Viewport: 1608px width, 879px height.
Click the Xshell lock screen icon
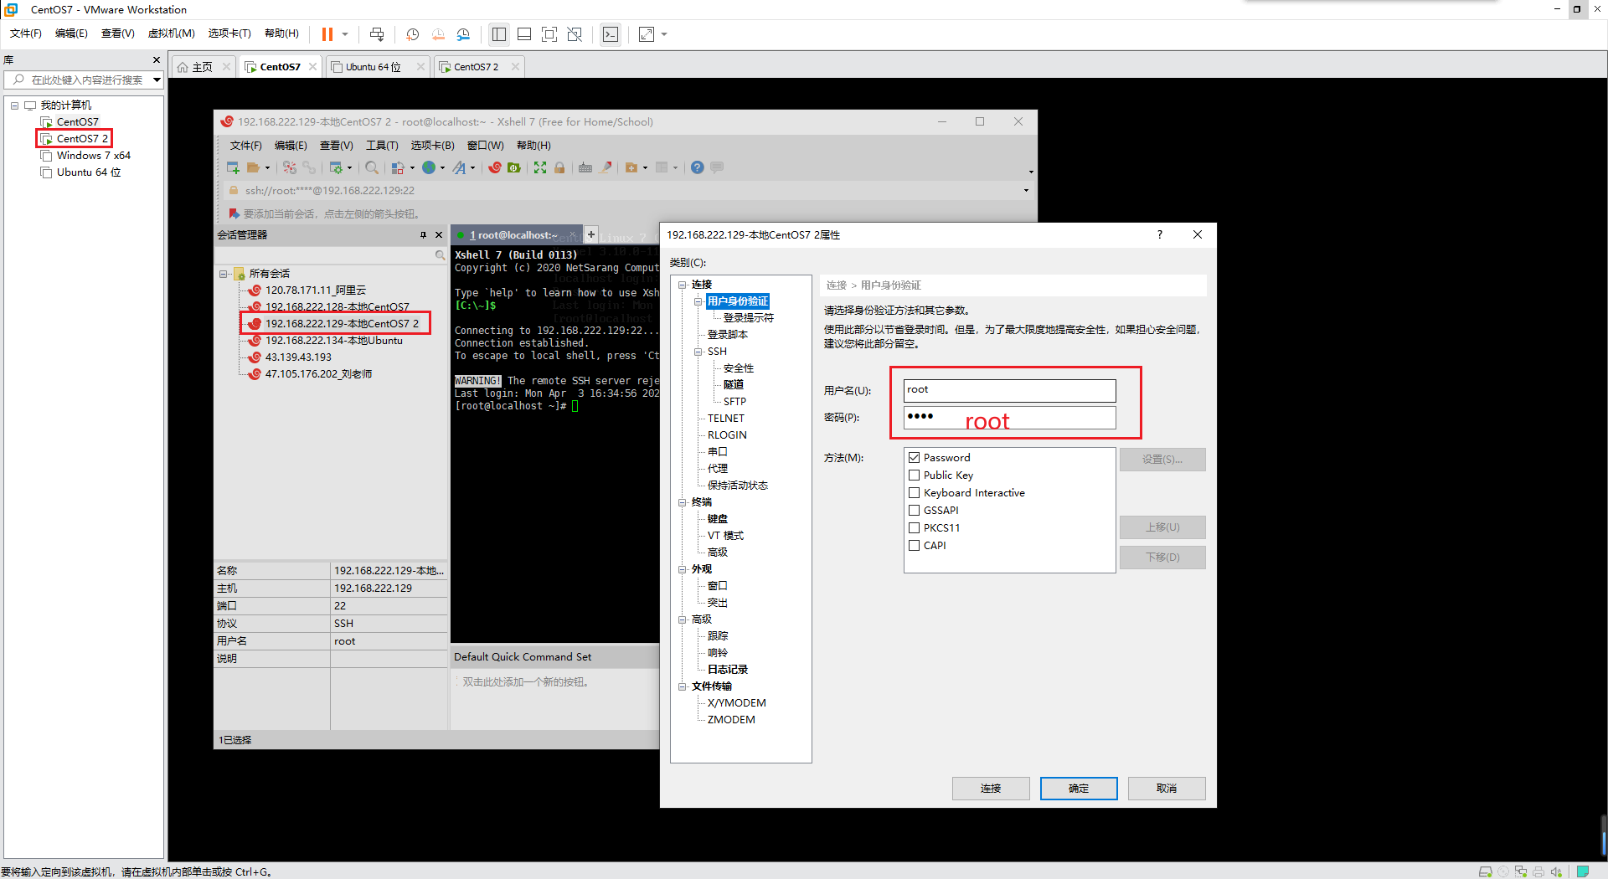559,167
